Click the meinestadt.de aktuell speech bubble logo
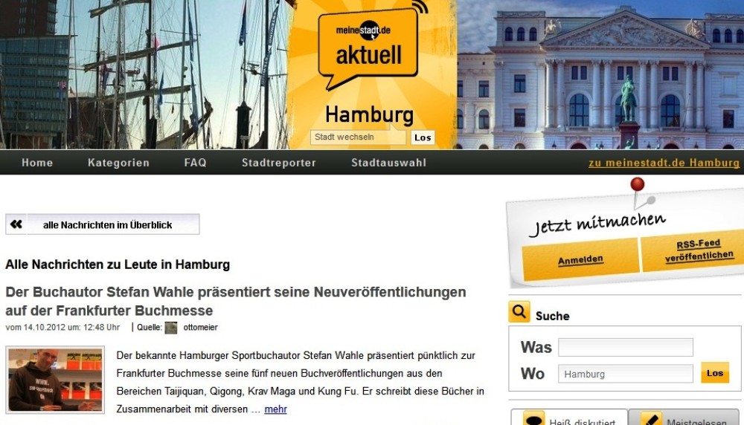 coord(369,49)
